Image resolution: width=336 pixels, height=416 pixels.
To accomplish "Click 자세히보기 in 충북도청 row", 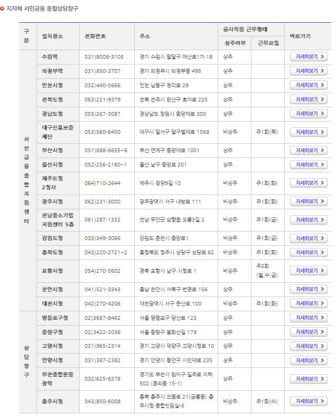I will (x=309, y=253).
